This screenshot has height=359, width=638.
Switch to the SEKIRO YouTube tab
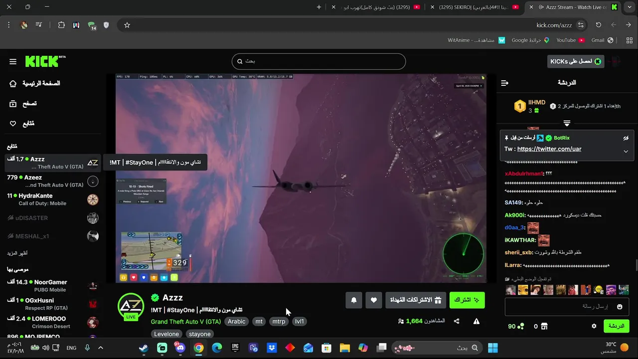[x=475, y=7]
